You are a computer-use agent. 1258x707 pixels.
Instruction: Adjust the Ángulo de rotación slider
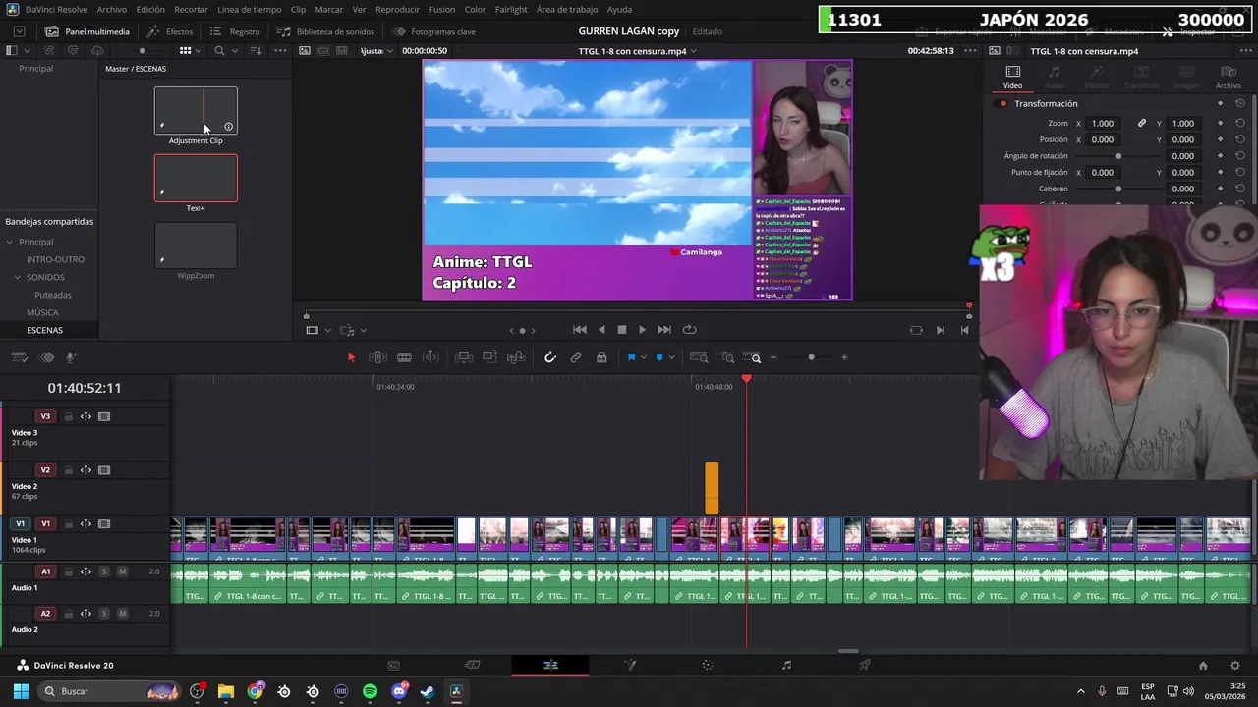(x=1118, y=156)
